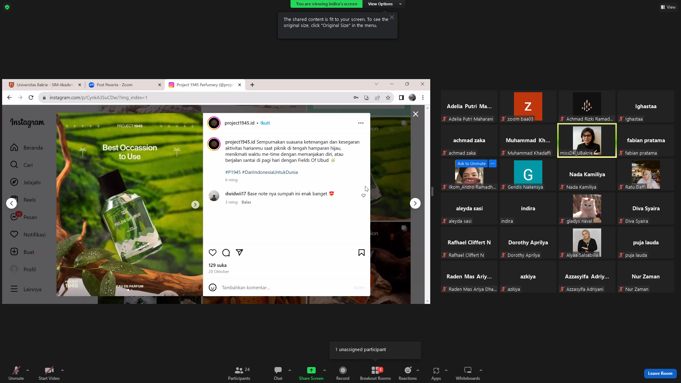681x383 pixels.
Task: Select missDK_UBakrie video thumbnail
Action: click(x=587, y=140)
